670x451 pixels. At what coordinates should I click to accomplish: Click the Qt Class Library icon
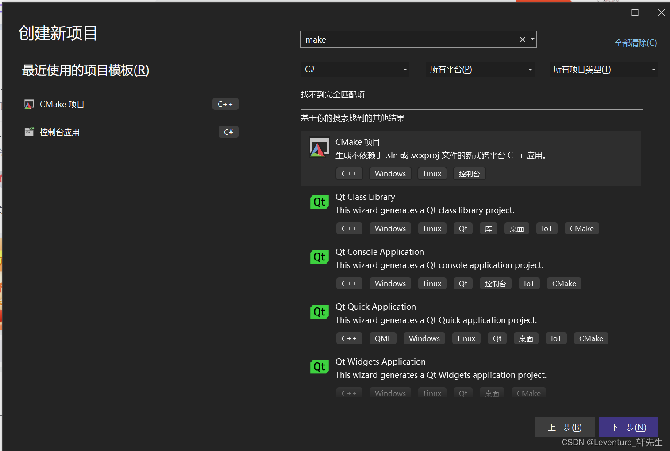pyautogui.click(x=319, y=202)
